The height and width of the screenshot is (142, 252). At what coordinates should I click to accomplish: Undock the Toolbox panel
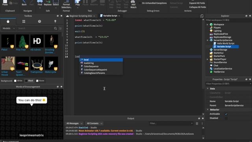tap(58, 16)
